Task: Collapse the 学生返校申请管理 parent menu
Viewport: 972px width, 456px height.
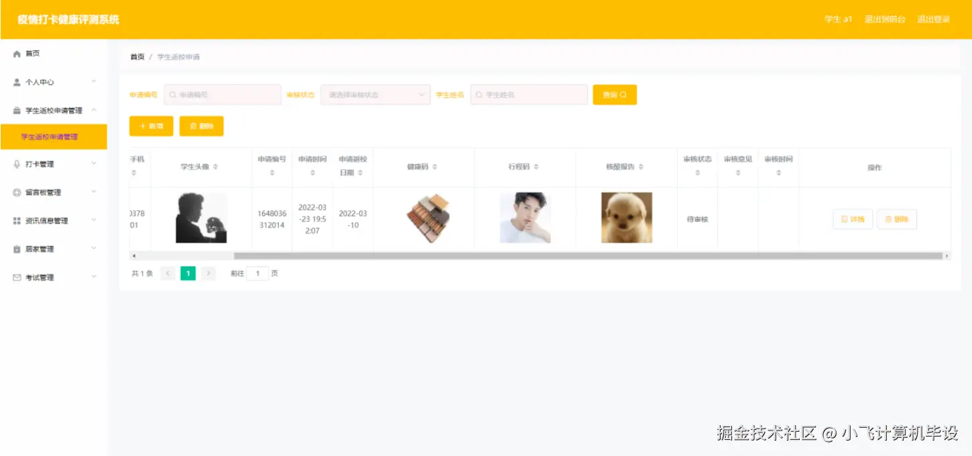Action: [54, 110]
